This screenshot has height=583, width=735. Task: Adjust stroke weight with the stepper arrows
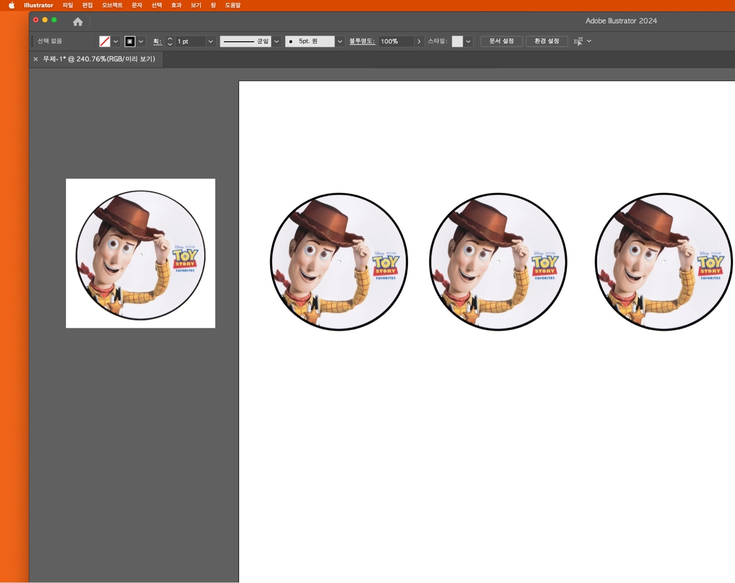click(170, 41)
